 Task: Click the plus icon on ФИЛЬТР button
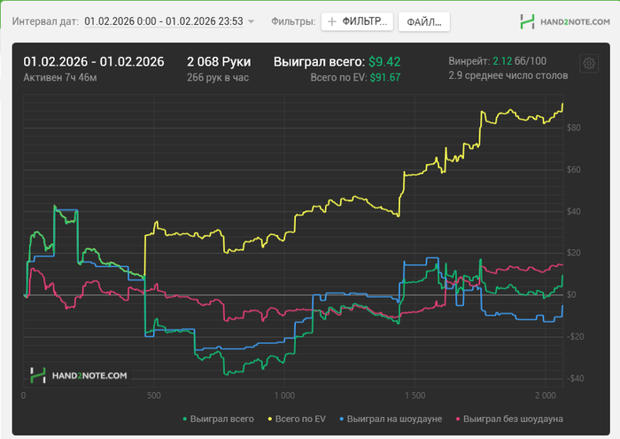coord(332,21)
